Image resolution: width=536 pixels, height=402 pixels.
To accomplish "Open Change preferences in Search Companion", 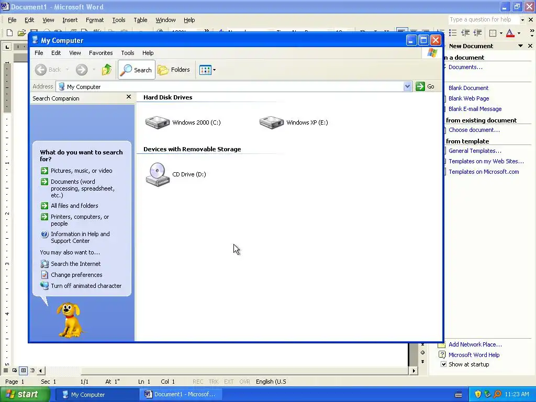I will tap(76, 275).
